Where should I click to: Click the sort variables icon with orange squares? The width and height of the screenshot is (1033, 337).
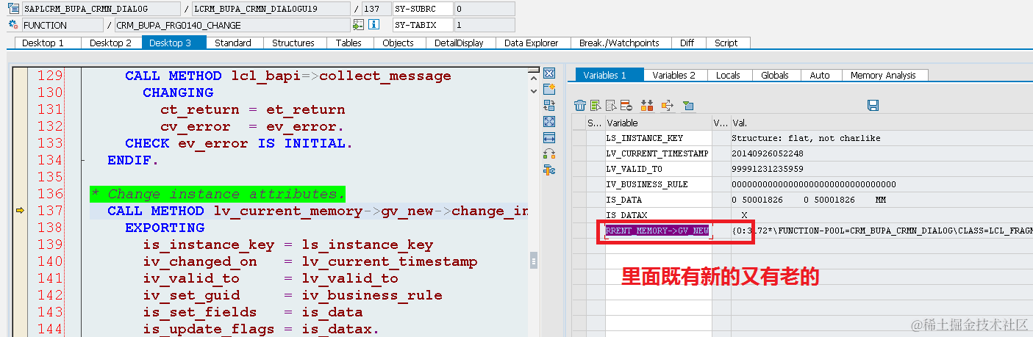(647, 106)
